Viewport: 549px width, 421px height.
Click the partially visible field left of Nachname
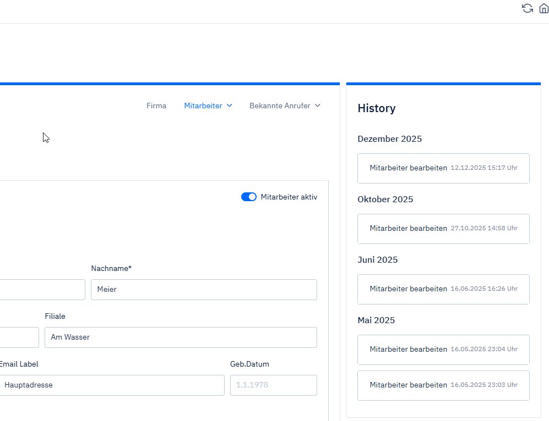point(42,290)
